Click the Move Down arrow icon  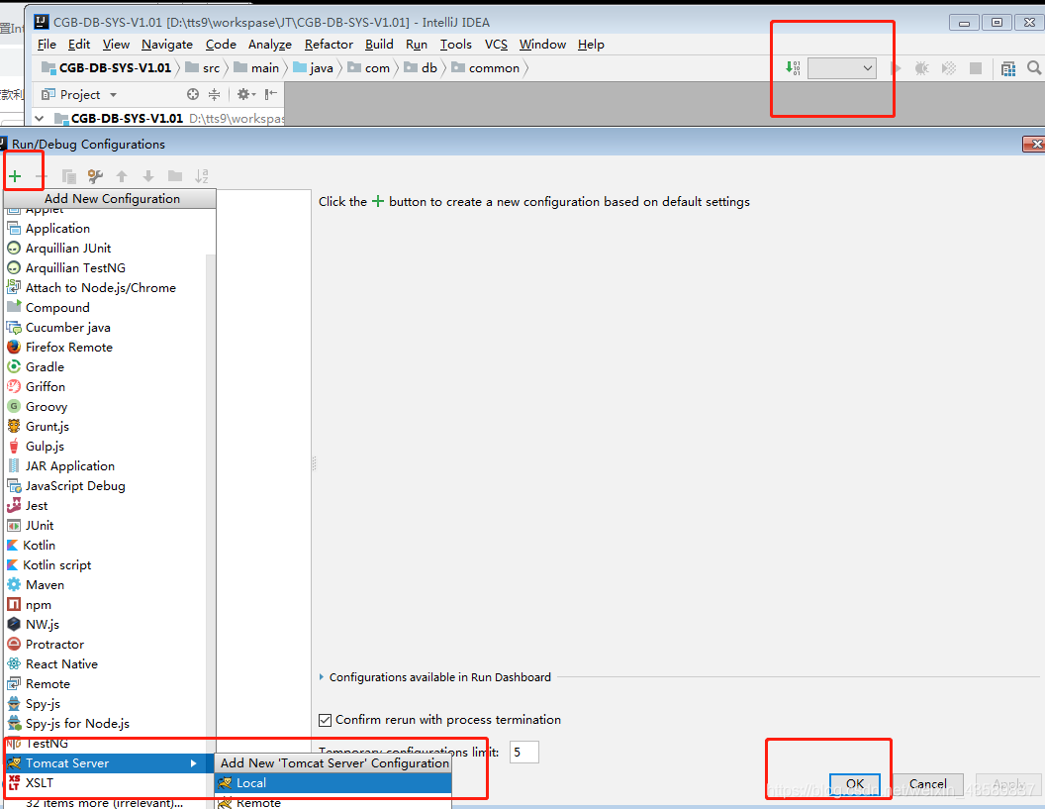(148, 176)
